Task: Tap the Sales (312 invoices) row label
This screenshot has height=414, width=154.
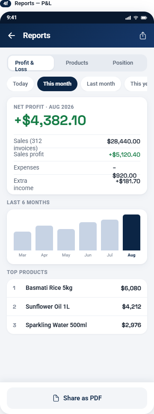Action: [x=28, y=145]
